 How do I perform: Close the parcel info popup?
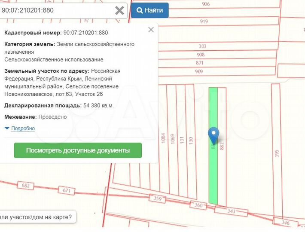coord(151,30)
